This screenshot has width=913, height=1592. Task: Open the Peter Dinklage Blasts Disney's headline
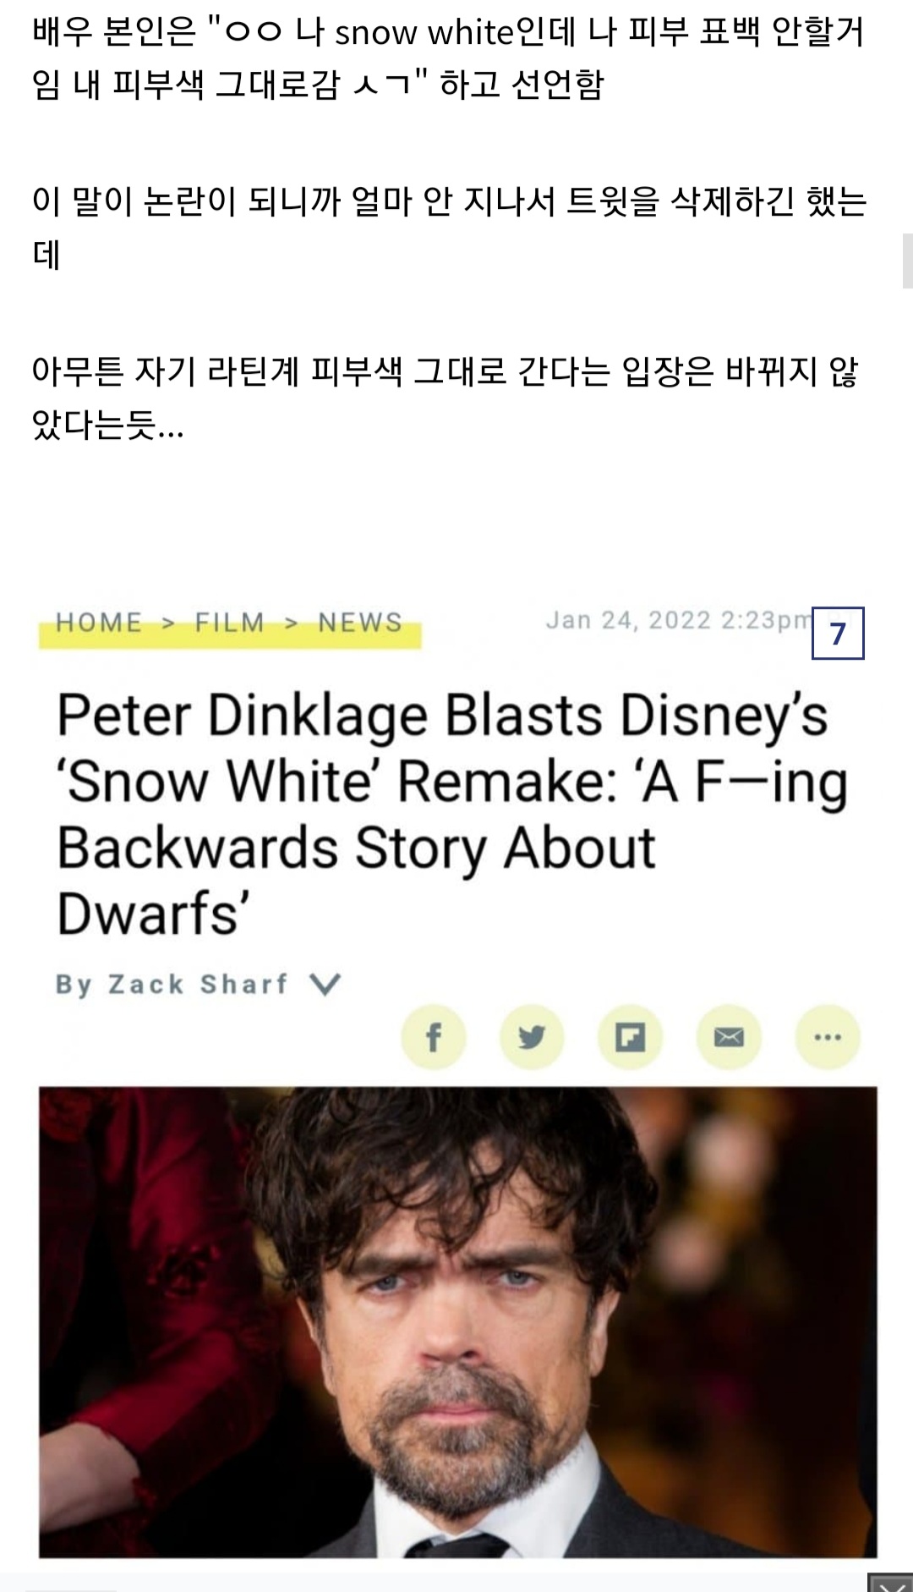(x=452, y=814)
